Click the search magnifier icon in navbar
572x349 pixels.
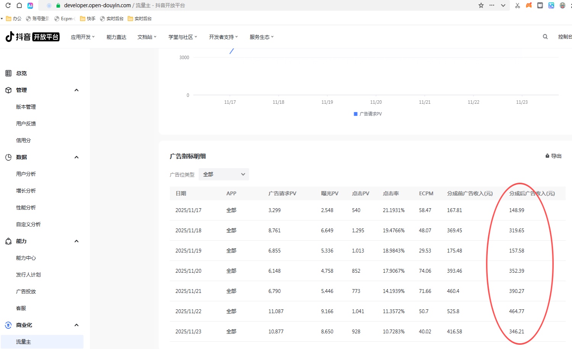click(x=545, y=36)
